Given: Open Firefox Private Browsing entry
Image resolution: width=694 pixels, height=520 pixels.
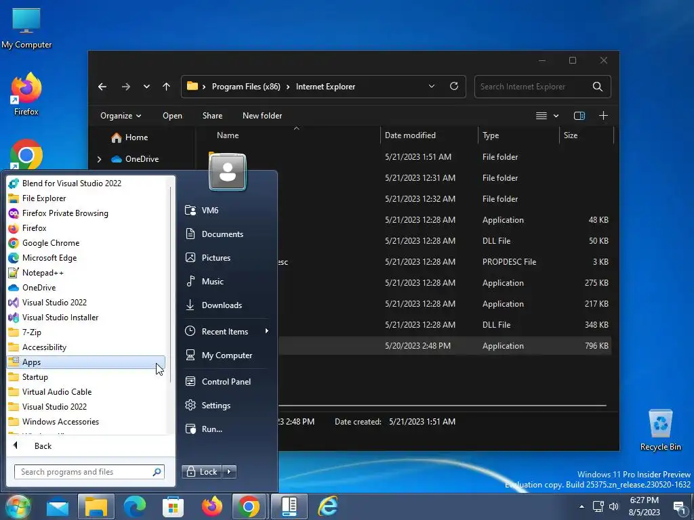Looking at the screenshot, I should [x=65, y=213].
